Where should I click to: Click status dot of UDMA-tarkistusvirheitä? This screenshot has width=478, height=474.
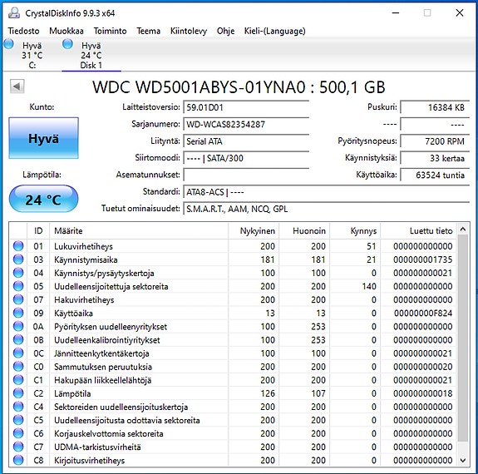click(18, 447)
